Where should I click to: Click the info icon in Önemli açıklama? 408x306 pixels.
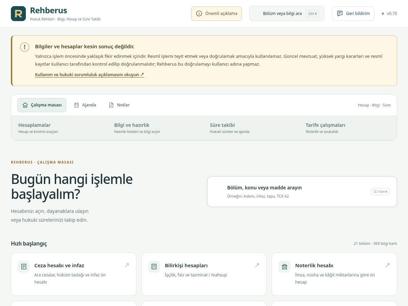(199, 14)
